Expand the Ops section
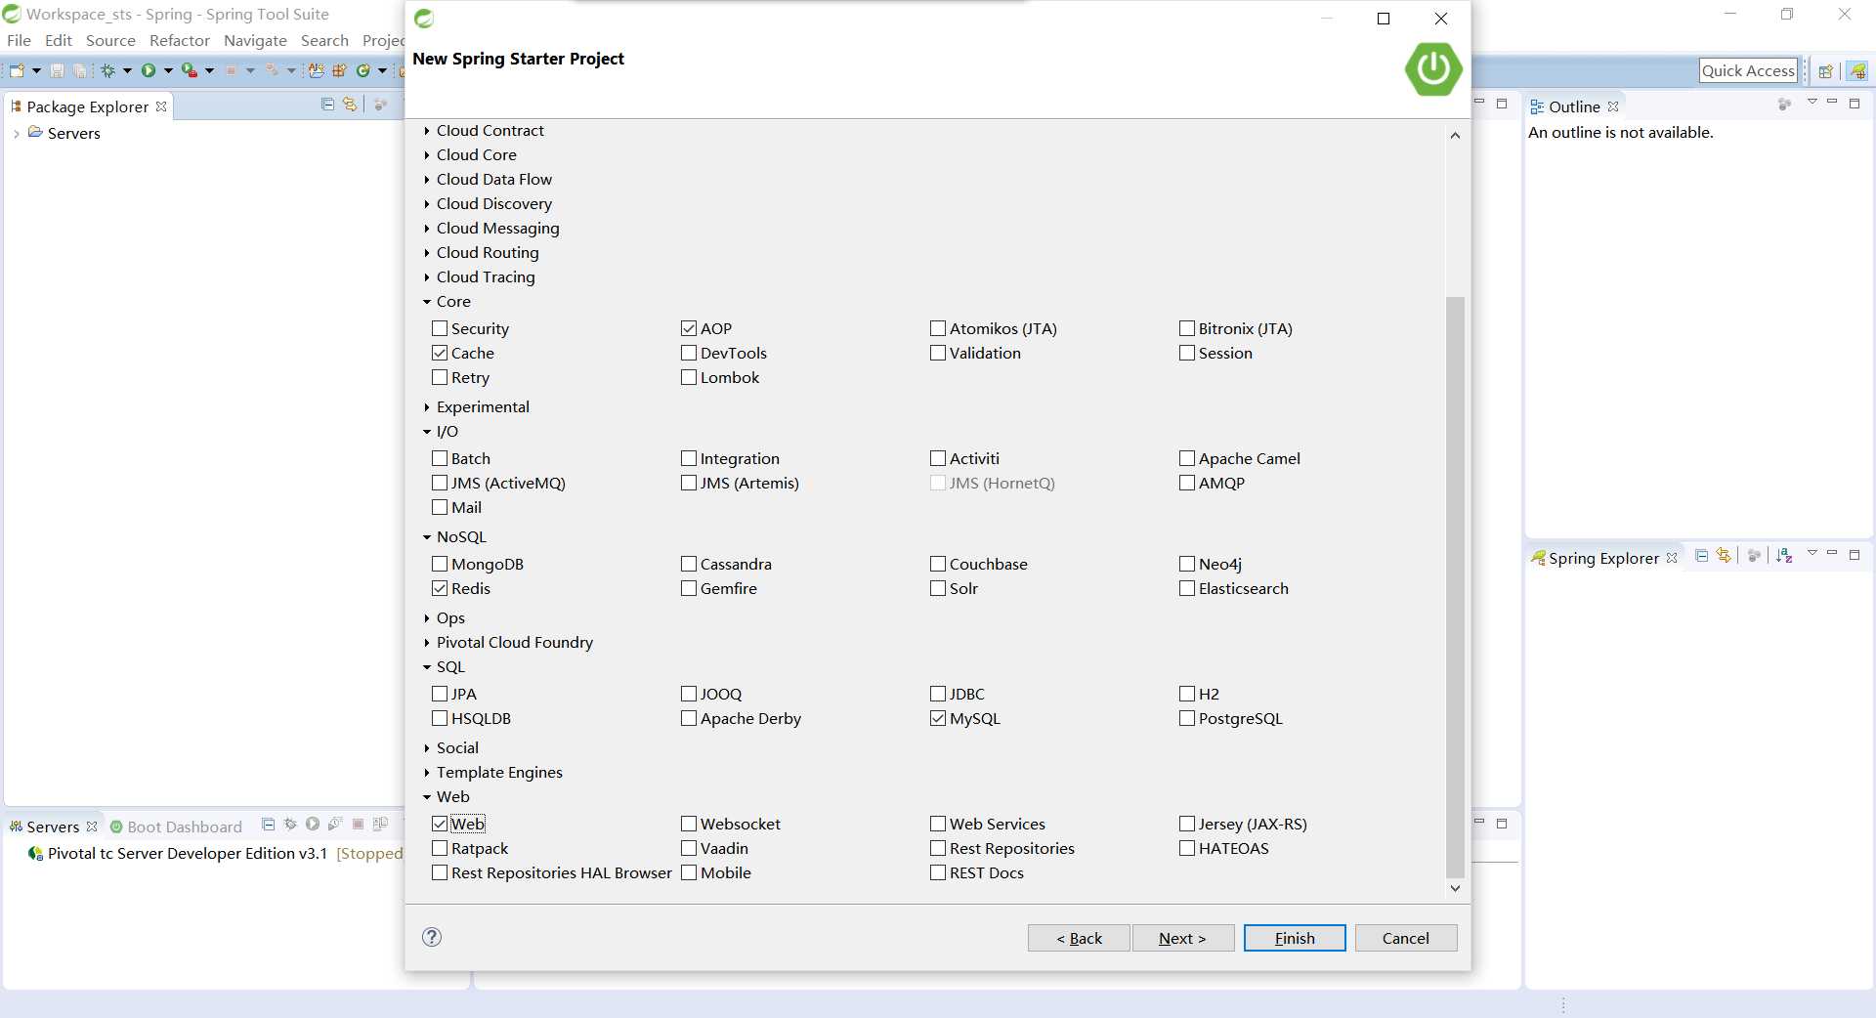Screen dimensions: 1876x1018 pos(427,618)
